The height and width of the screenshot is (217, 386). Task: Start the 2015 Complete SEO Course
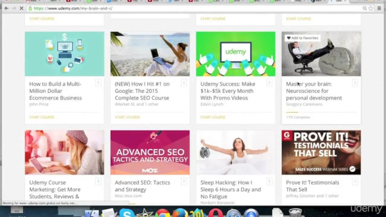[127, 117]
